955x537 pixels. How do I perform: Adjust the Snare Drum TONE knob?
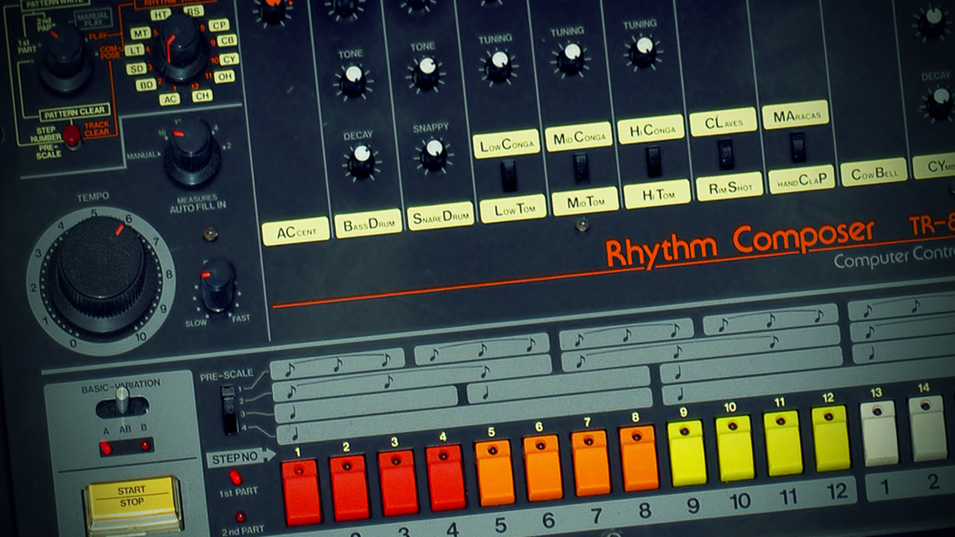coord(426,72)
